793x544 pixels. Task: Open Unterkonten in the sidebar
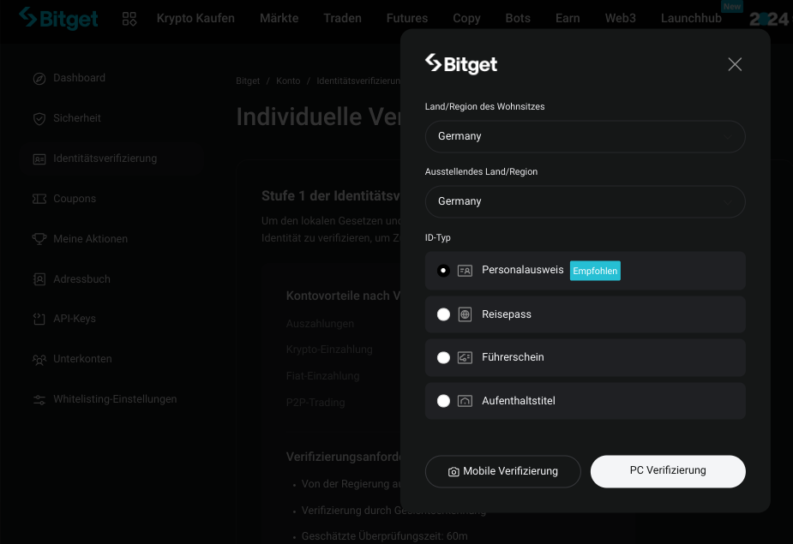point(82,359)
